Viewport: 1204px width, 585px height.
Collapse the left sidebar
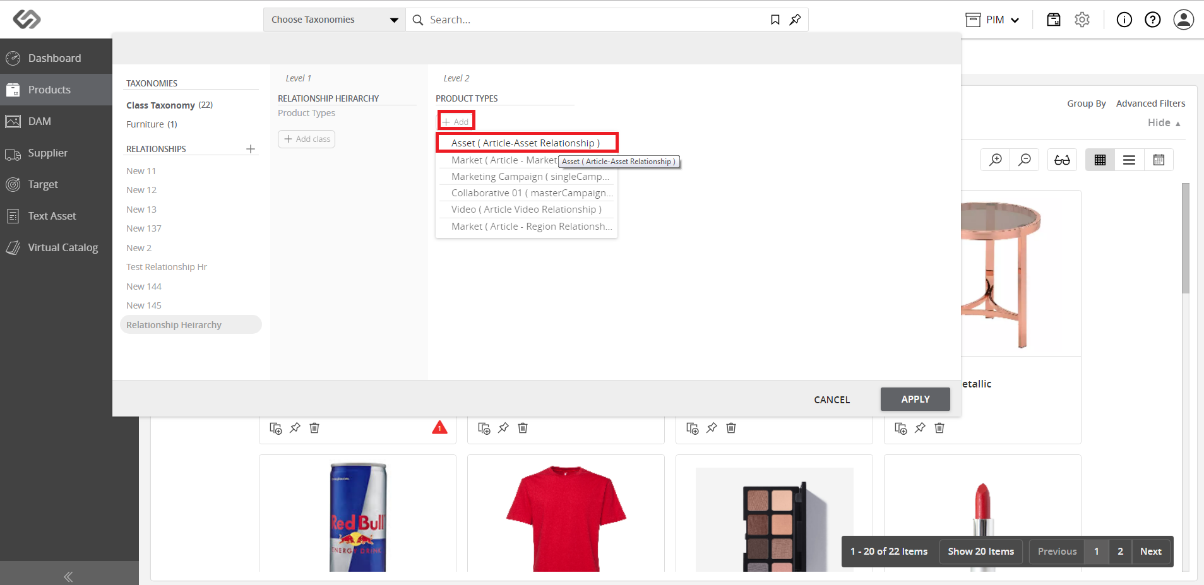69,576
